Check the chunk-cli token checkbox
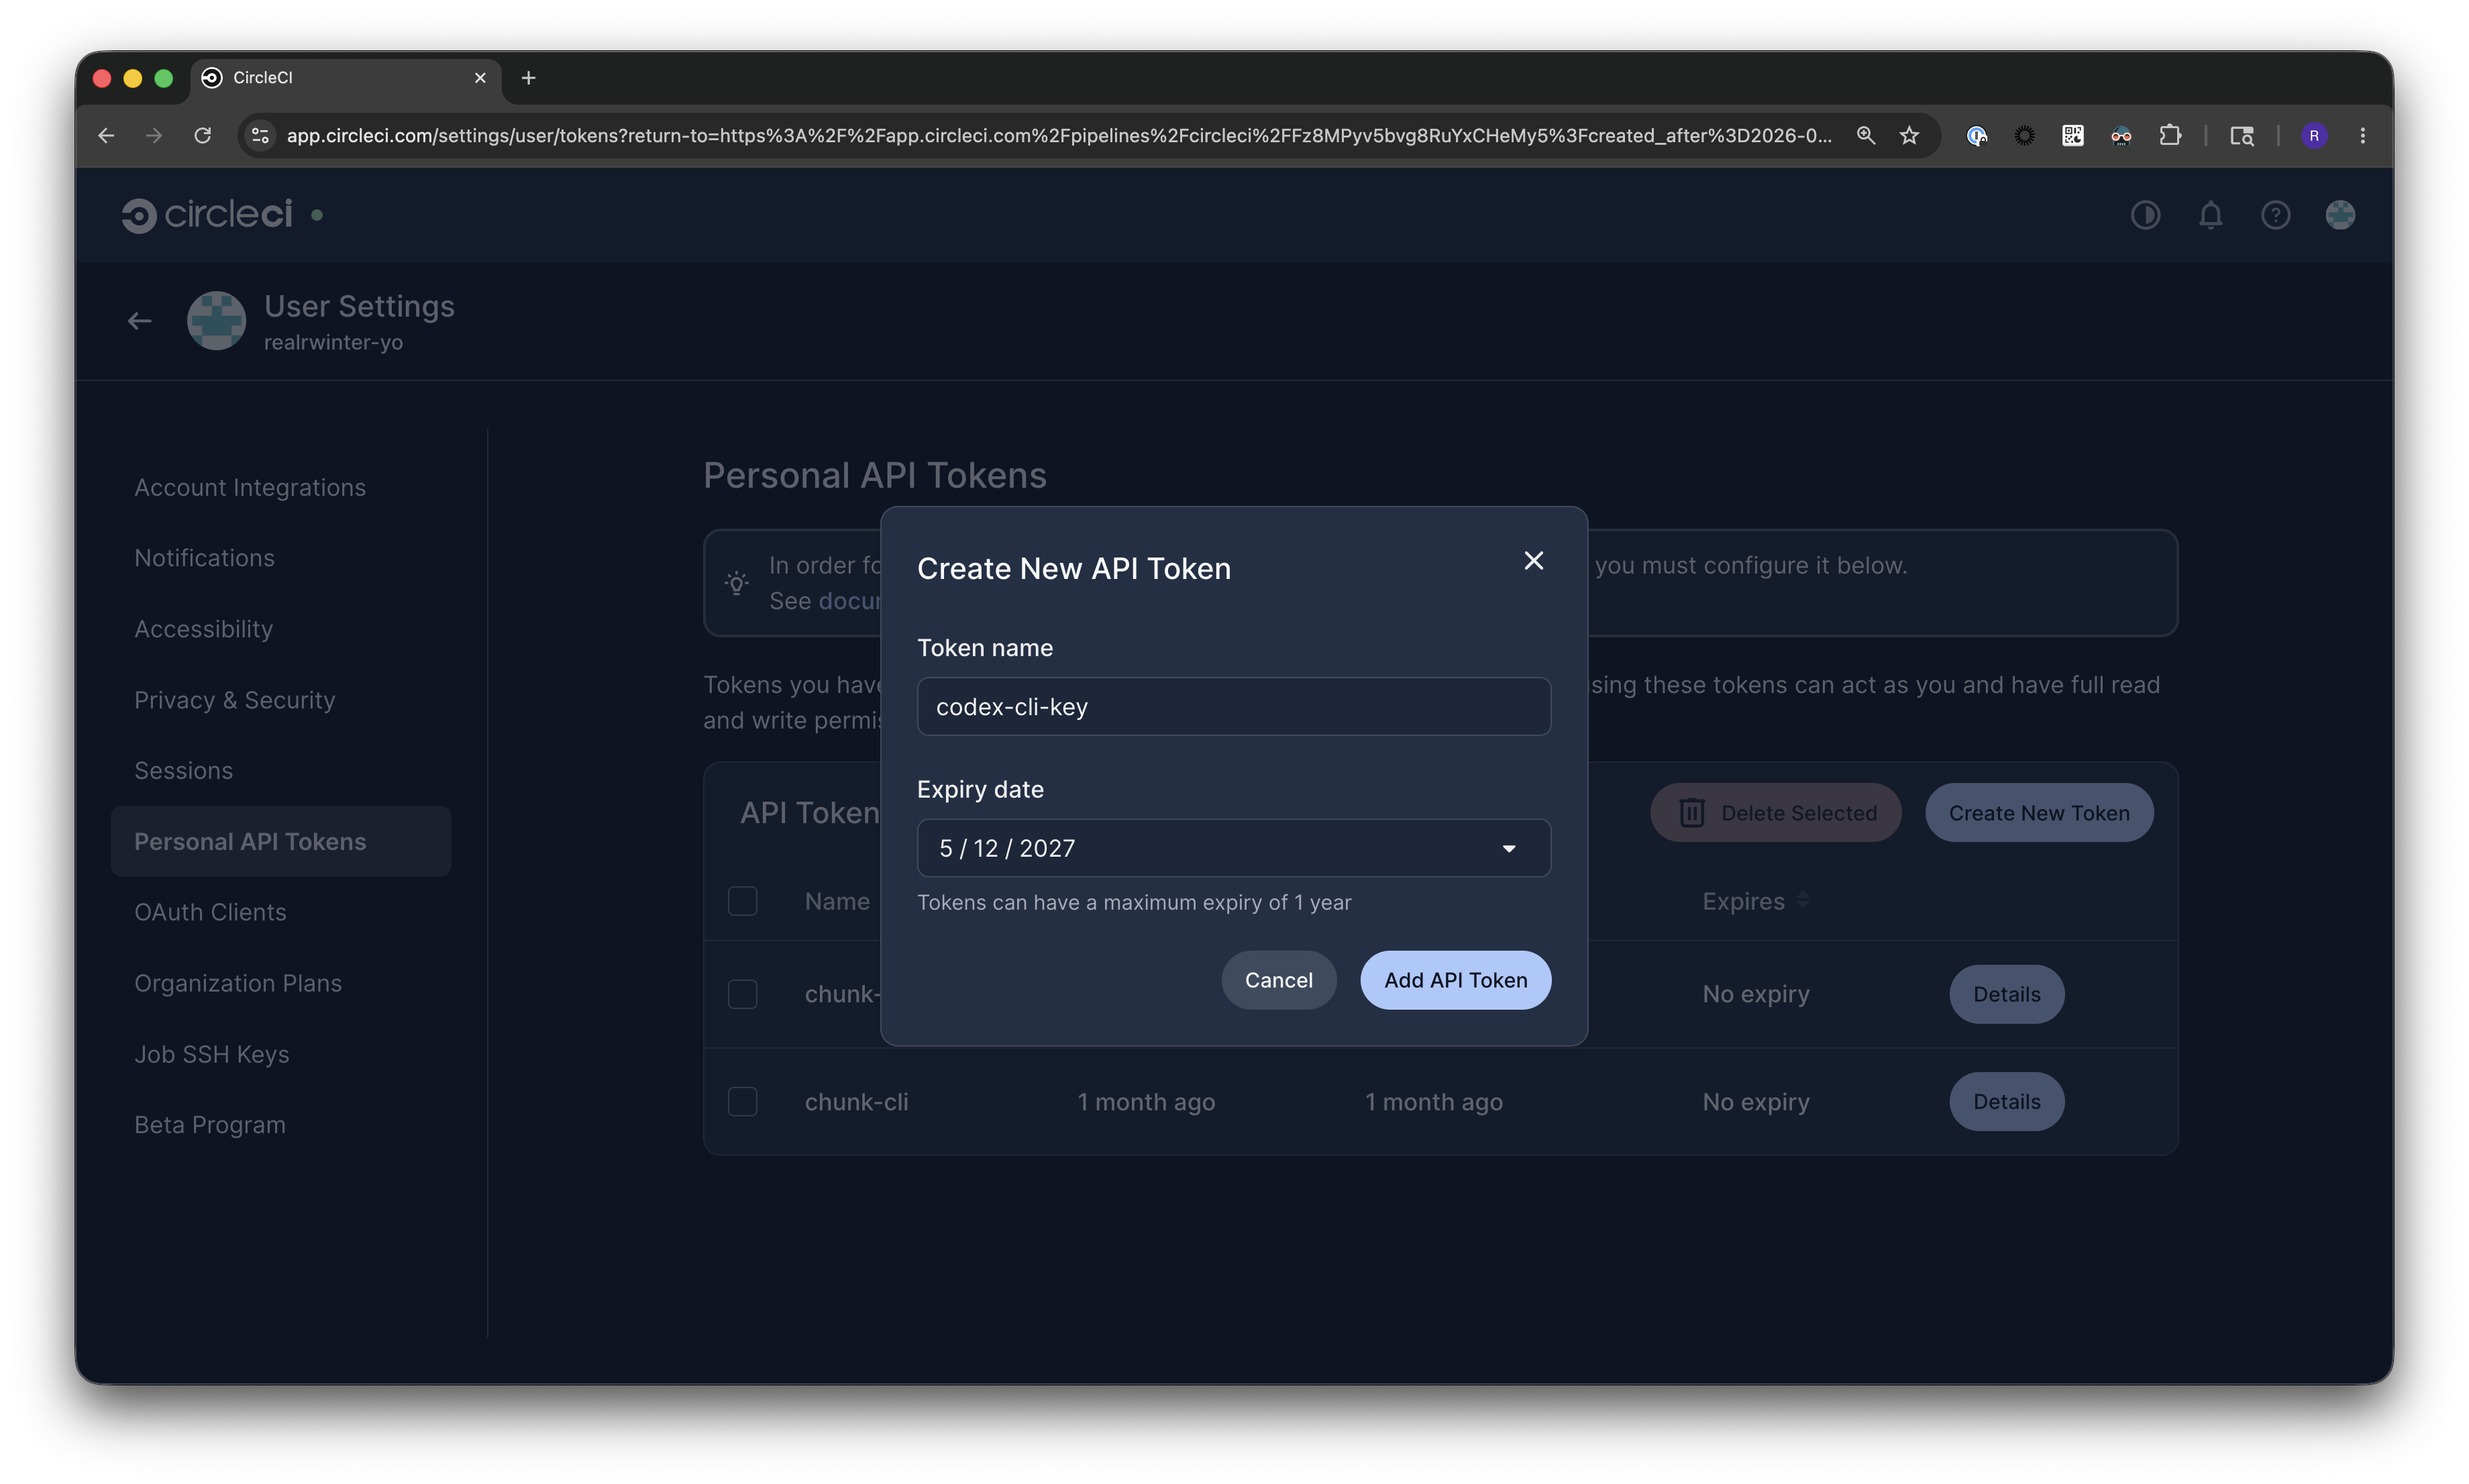Image resolution: width=2469 pixels, height=1484 pixels. click(x=742, y=1102)
